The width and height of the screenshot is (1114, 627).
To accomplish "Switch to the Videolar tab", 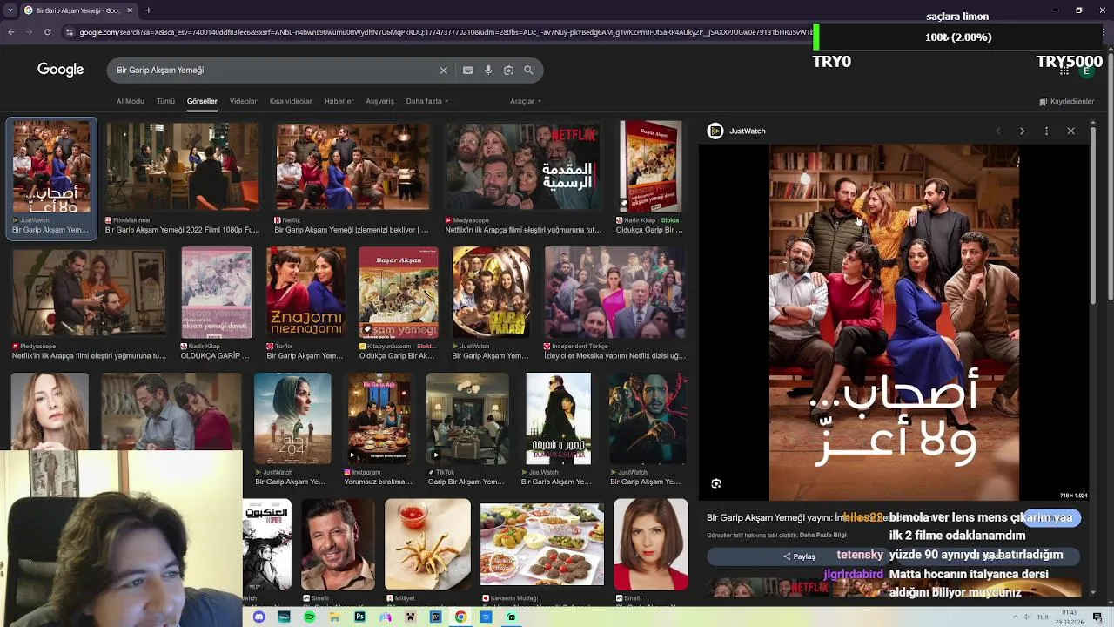I will [243, 101].
